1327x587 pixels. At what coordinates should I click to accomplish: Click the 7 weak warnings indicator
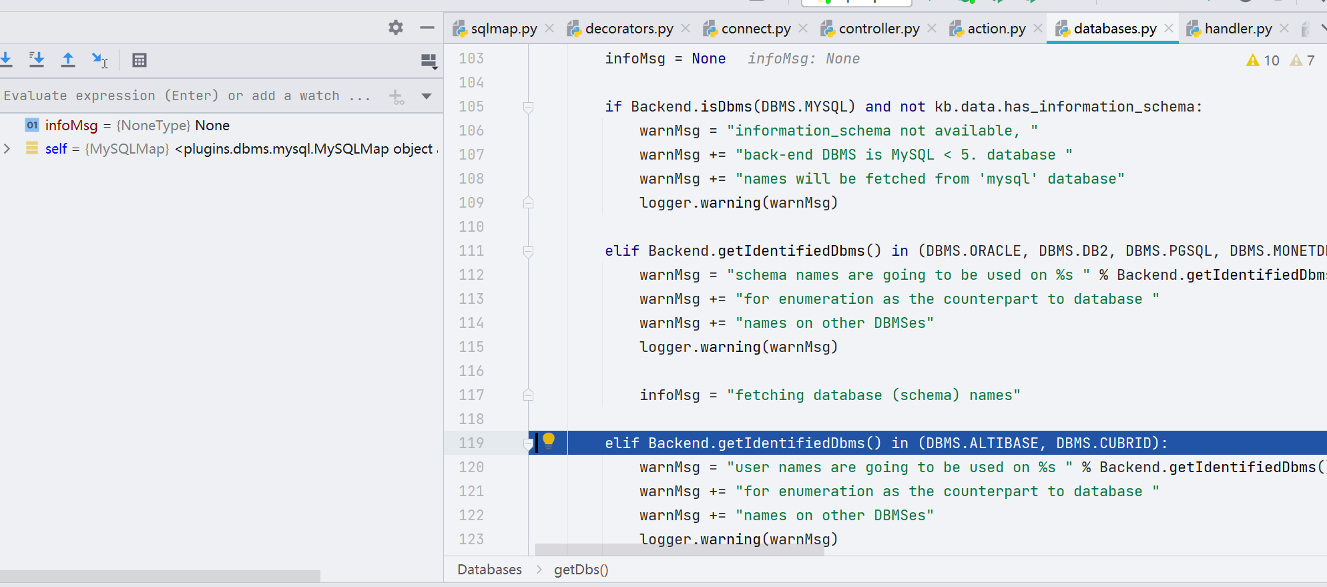pyautogui.click(x=1302, y=60)
